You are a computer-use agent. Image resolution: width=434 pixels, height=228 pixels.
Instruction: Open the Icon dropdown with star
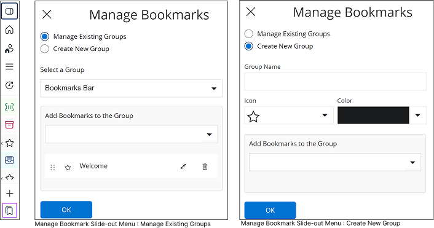coord(289,115)
